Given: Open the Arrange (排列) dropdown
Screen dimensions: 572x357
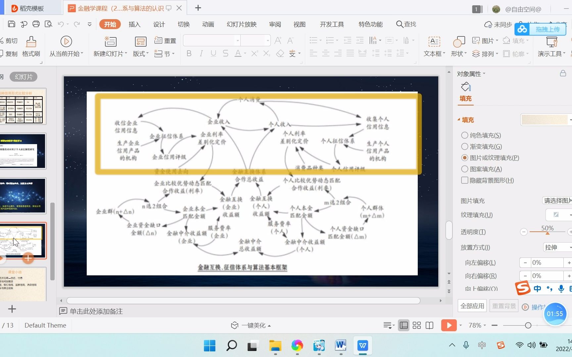Looking at the screenshot, I should [485, 54].
